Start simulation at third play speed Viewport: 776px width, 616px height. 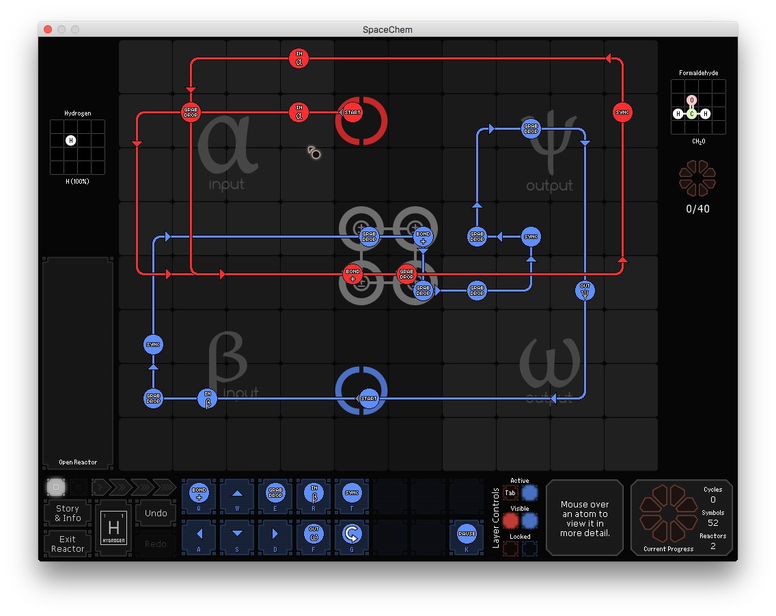point(143,487)
